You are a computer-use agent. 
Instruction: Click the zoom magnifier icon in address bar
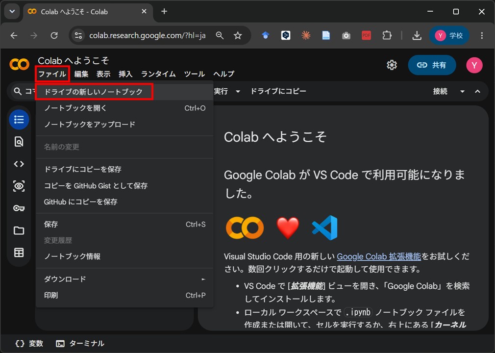pos(220,35)
